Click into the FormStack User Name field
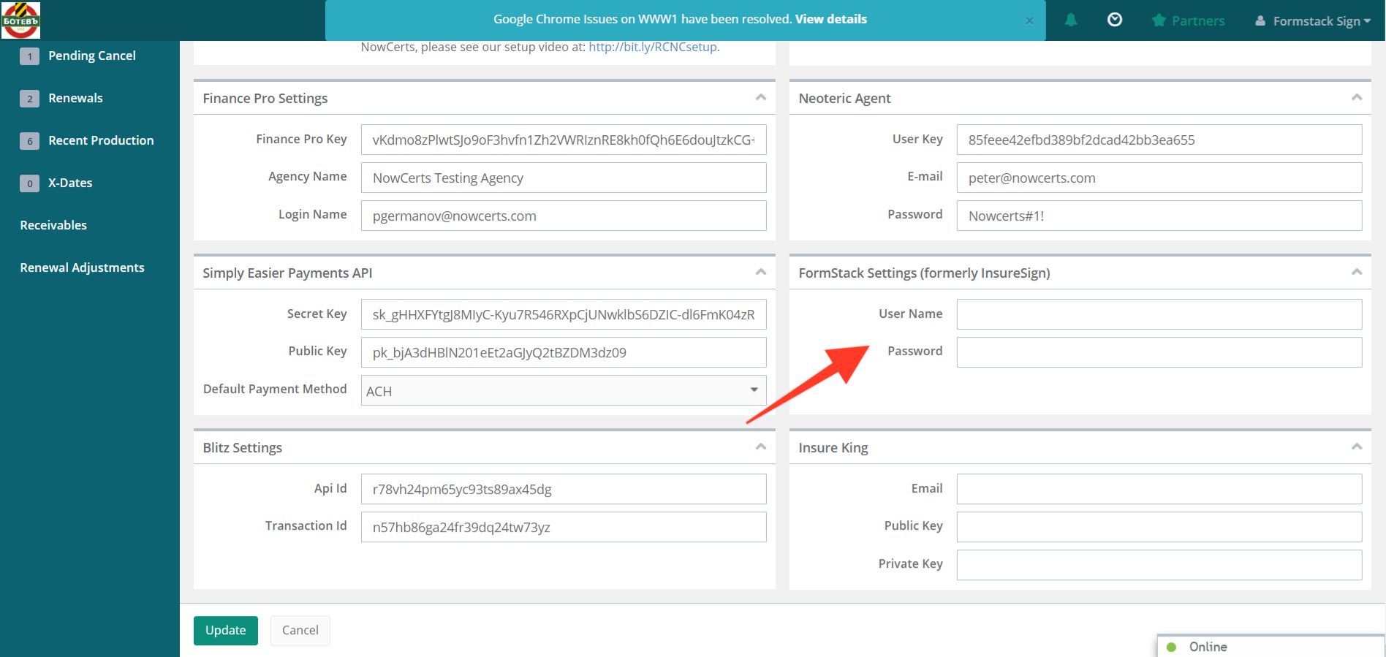 pos(1159,314)
